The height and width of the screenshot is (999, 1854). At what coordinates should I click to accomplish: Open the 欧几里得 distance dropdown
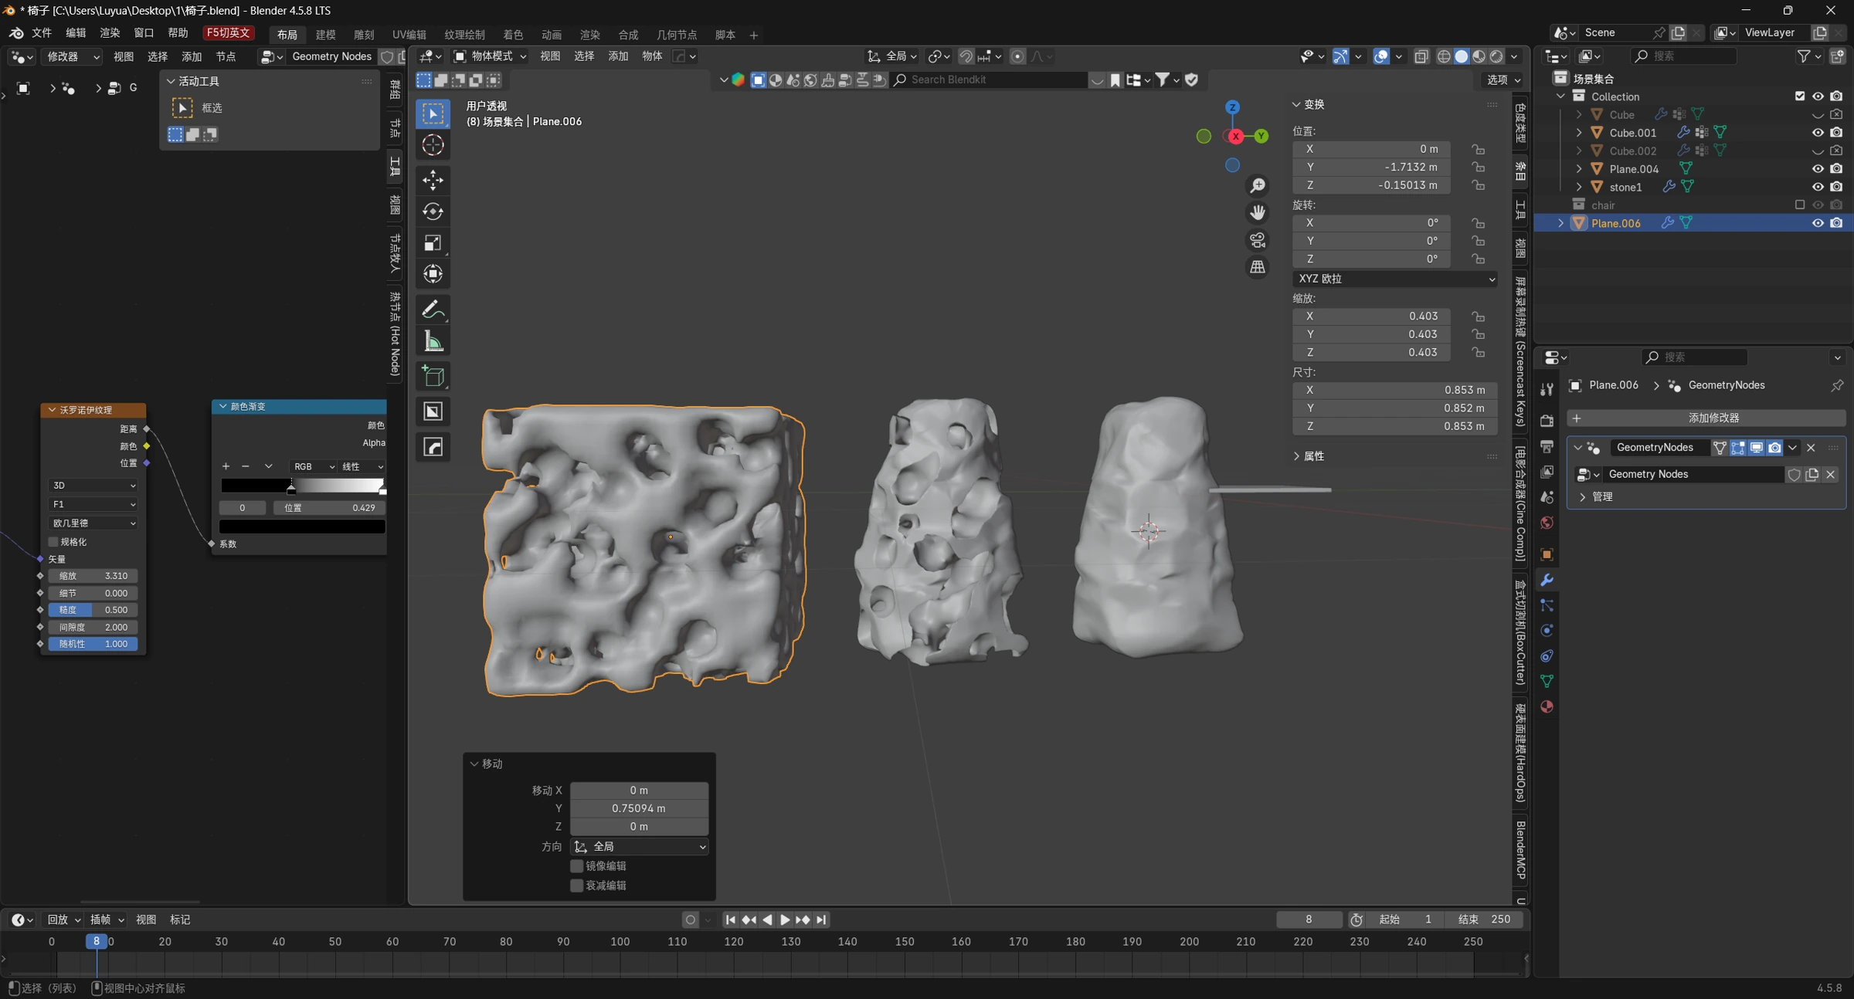pos(93,523)
